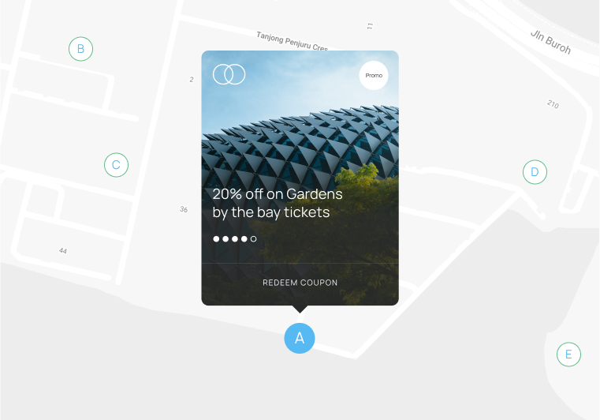The image size is (600, 420).
Task: Click the REDEEM COUPON button
Action: [x=300, y=283]
